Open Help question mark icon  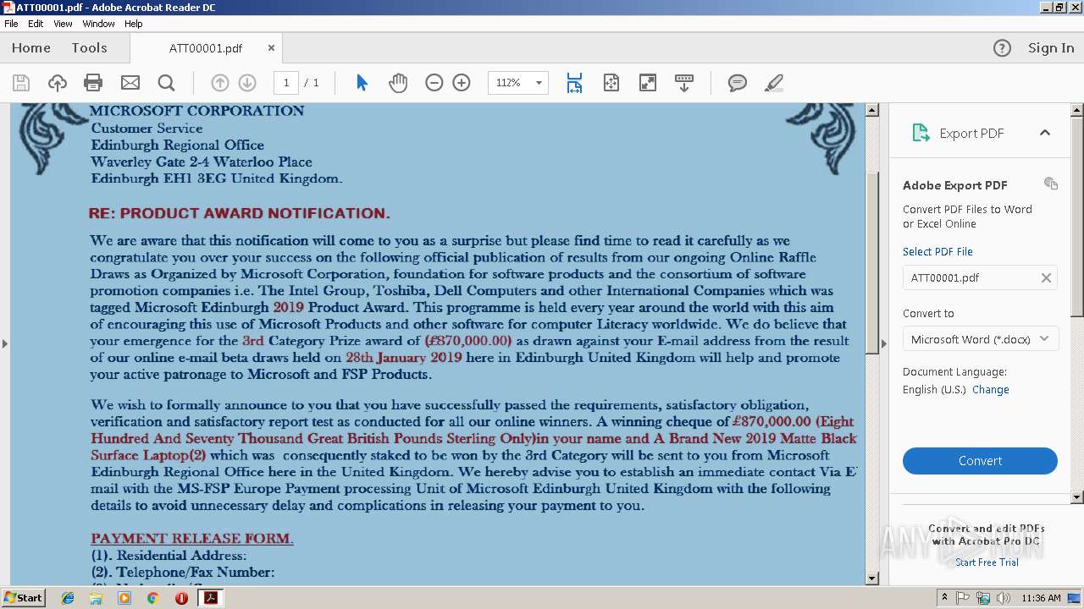(x=1002, y=48)
